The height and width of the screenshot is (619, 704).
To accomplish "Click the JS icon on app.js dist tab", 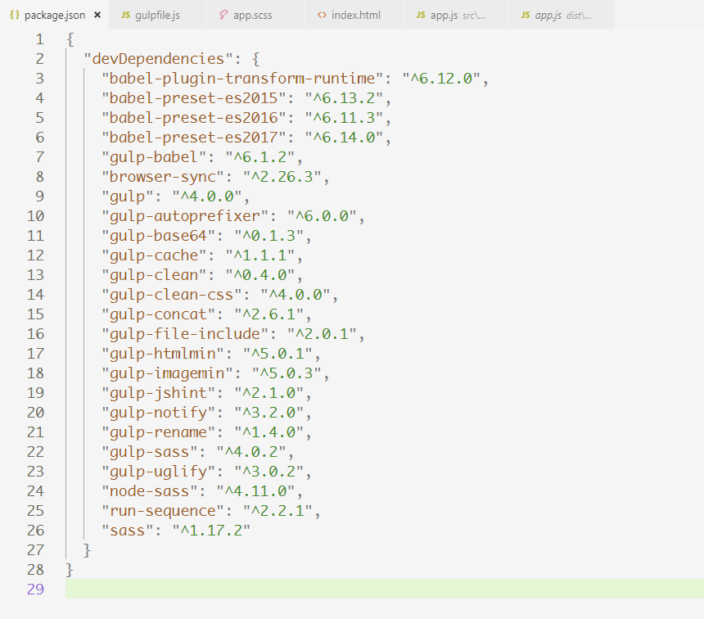I will (x=526, y=15).
